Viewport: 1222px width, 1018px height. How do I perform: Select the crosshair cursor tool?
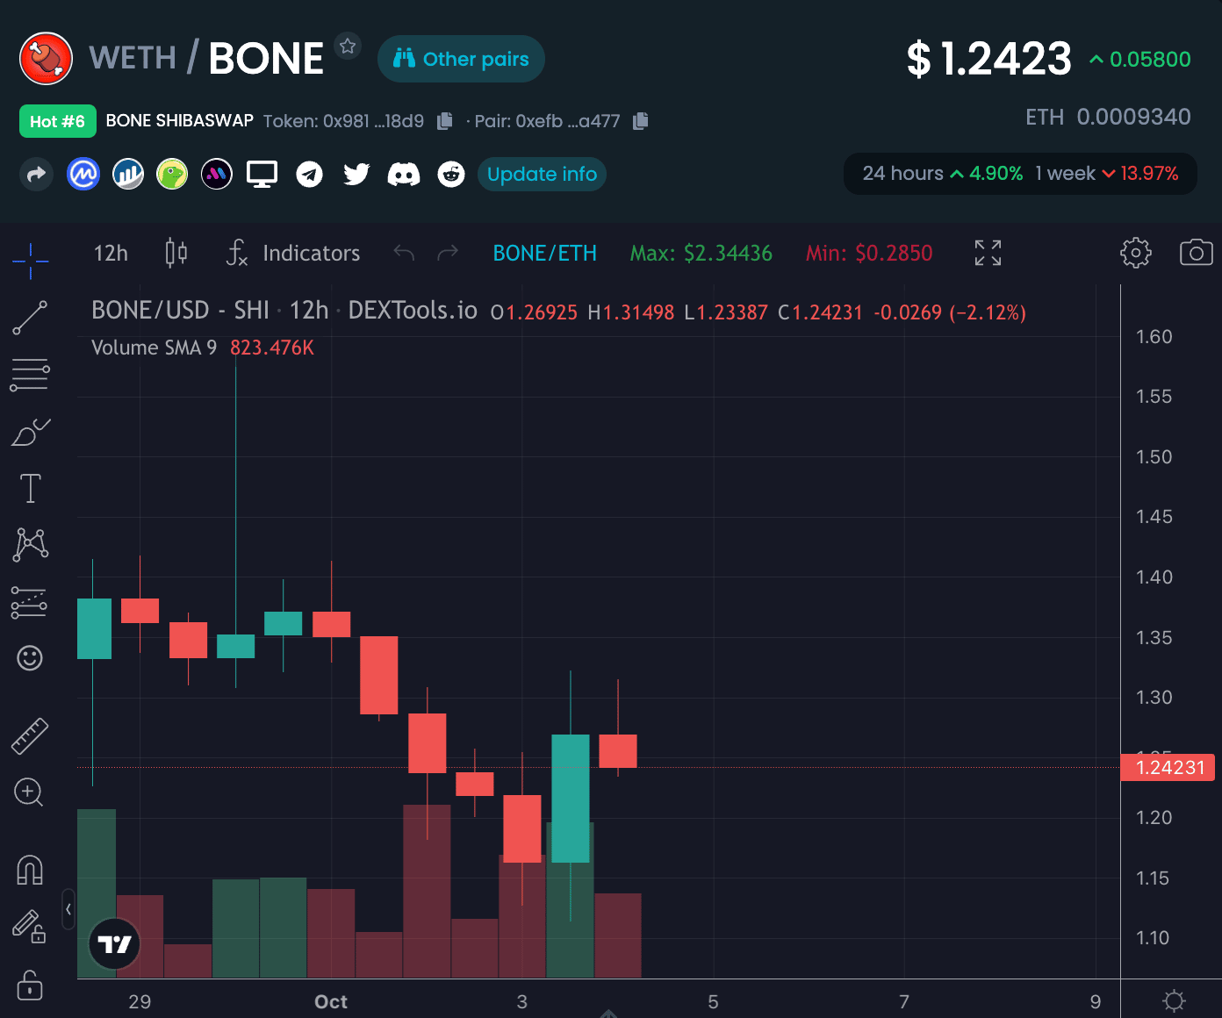pyautogui.click(x=30, y=261)
